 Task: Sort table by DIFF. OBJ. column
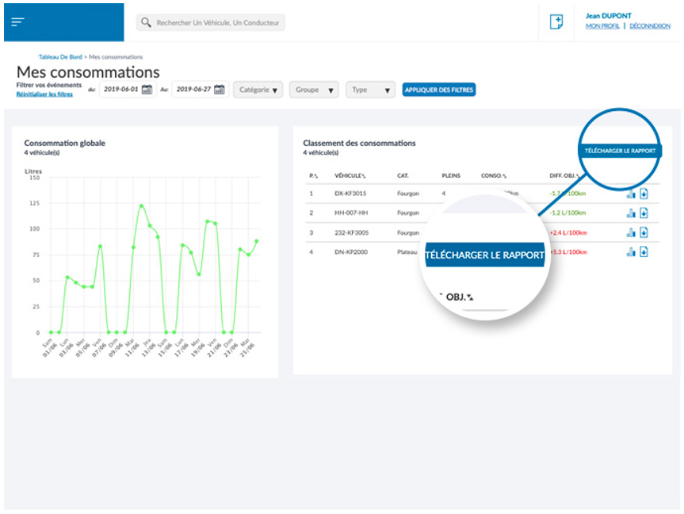click(564, 175)
